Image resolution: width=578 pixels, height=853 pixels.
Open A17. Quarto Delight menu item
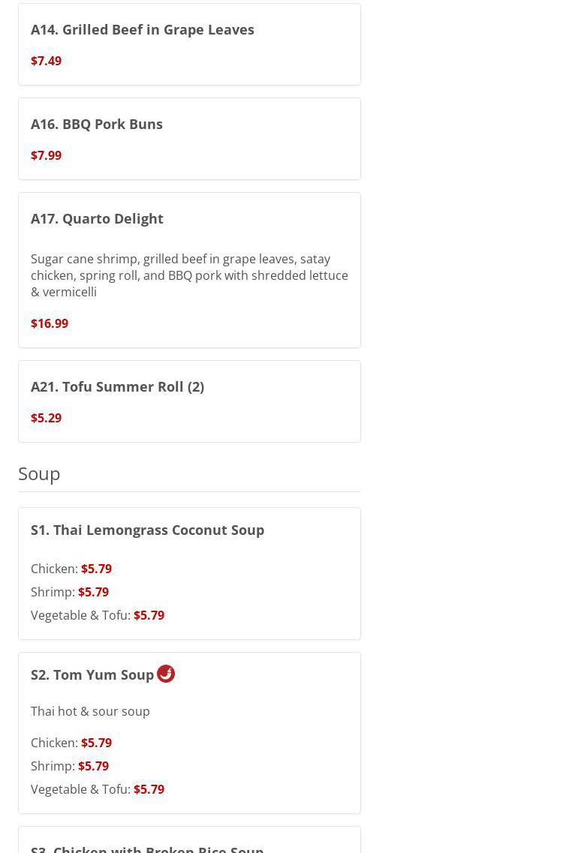(97, 218)
